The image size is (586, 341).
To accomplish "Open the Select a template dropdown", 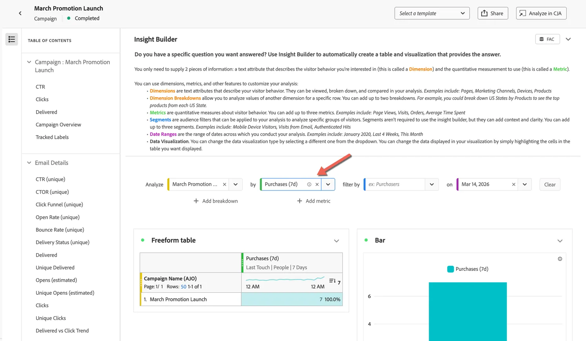I will point(432,13).
